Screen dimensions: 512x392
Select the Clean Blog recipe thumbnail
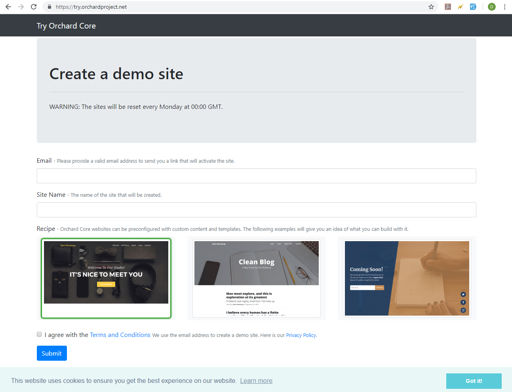point(257,278)
